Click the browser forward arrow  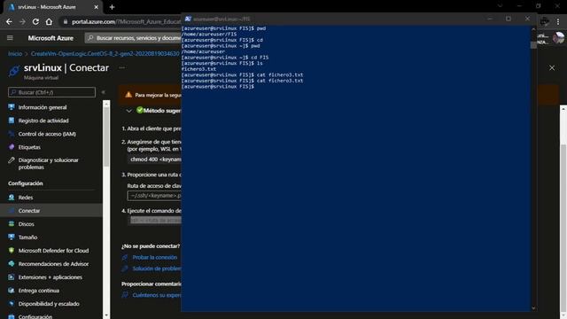pyautogui.click(x=22, y=21)
